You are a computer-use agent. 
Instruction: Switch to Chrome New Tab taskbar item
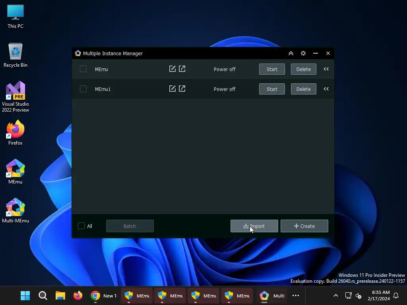click(x=104, y=295)
